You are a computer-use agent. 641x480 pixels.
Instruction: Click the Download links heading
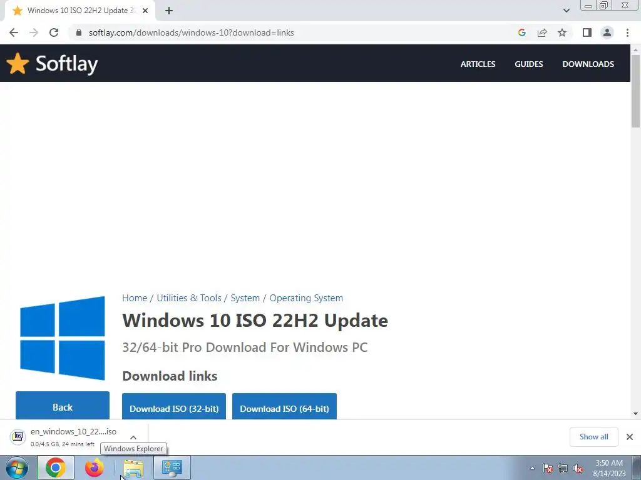[170, 376]
